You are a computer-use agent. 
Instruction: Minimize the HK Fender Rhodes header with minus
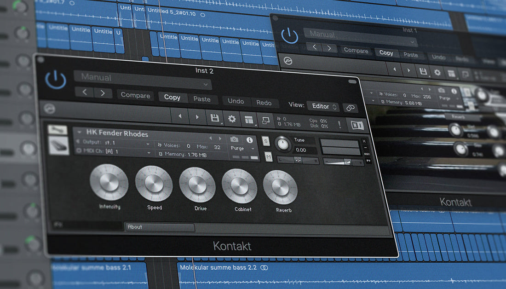pos(365,148)
